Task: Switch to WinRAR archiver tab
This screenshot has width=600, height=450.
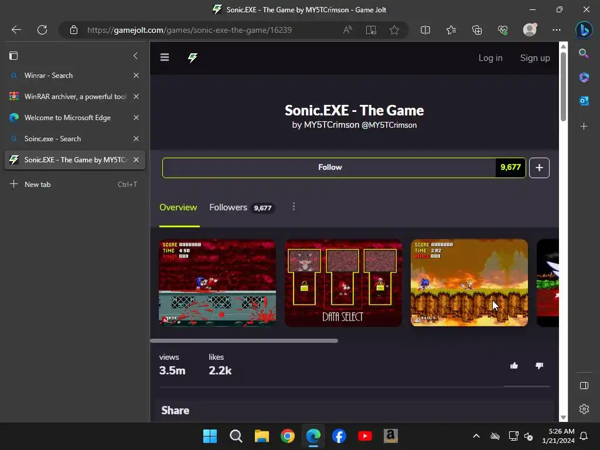Action: pos(70,97)
